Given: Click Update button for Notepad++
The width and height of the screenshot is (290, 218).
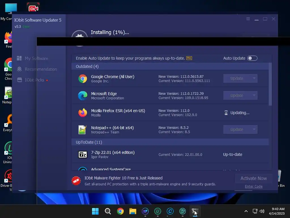Looking at the screenshot, I should [237, 129].
